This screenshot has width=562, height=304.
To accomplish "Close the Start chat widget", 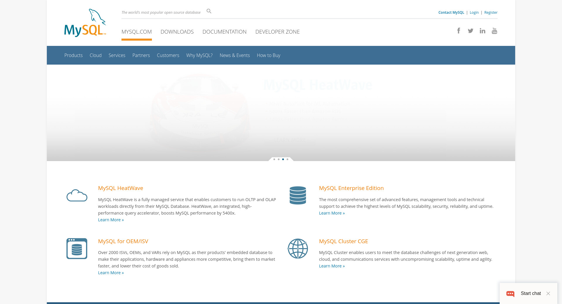I will (x=548, y=293).
